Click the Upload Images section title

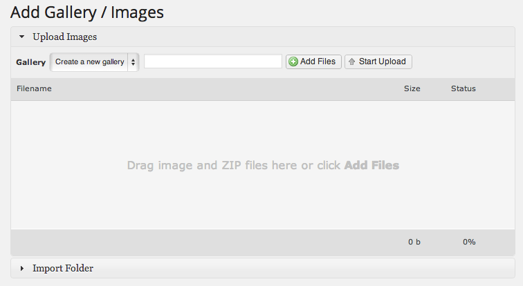coord(64,37)
